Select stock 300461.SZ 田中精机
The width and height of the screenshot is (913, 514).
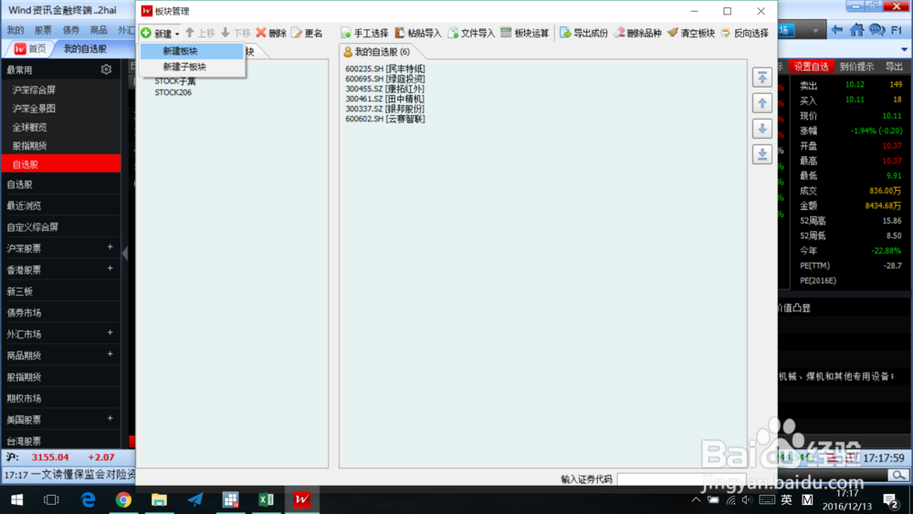click(x=385, y=99)
